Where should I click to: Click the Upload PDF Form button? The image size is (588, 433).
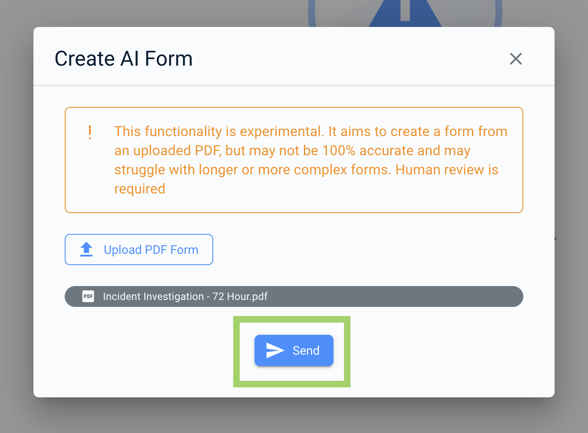[139, 250]
